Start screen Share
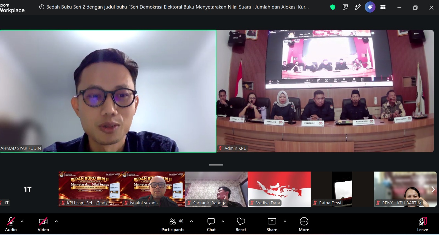 coord(272,224)
